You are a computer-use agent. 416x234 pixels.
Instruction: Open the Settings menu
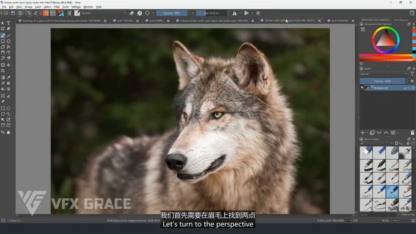pos(76,7)
